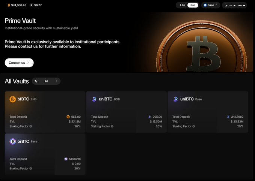
Task: Click the uniBTC Base logo icon
Action: [176, 99]
